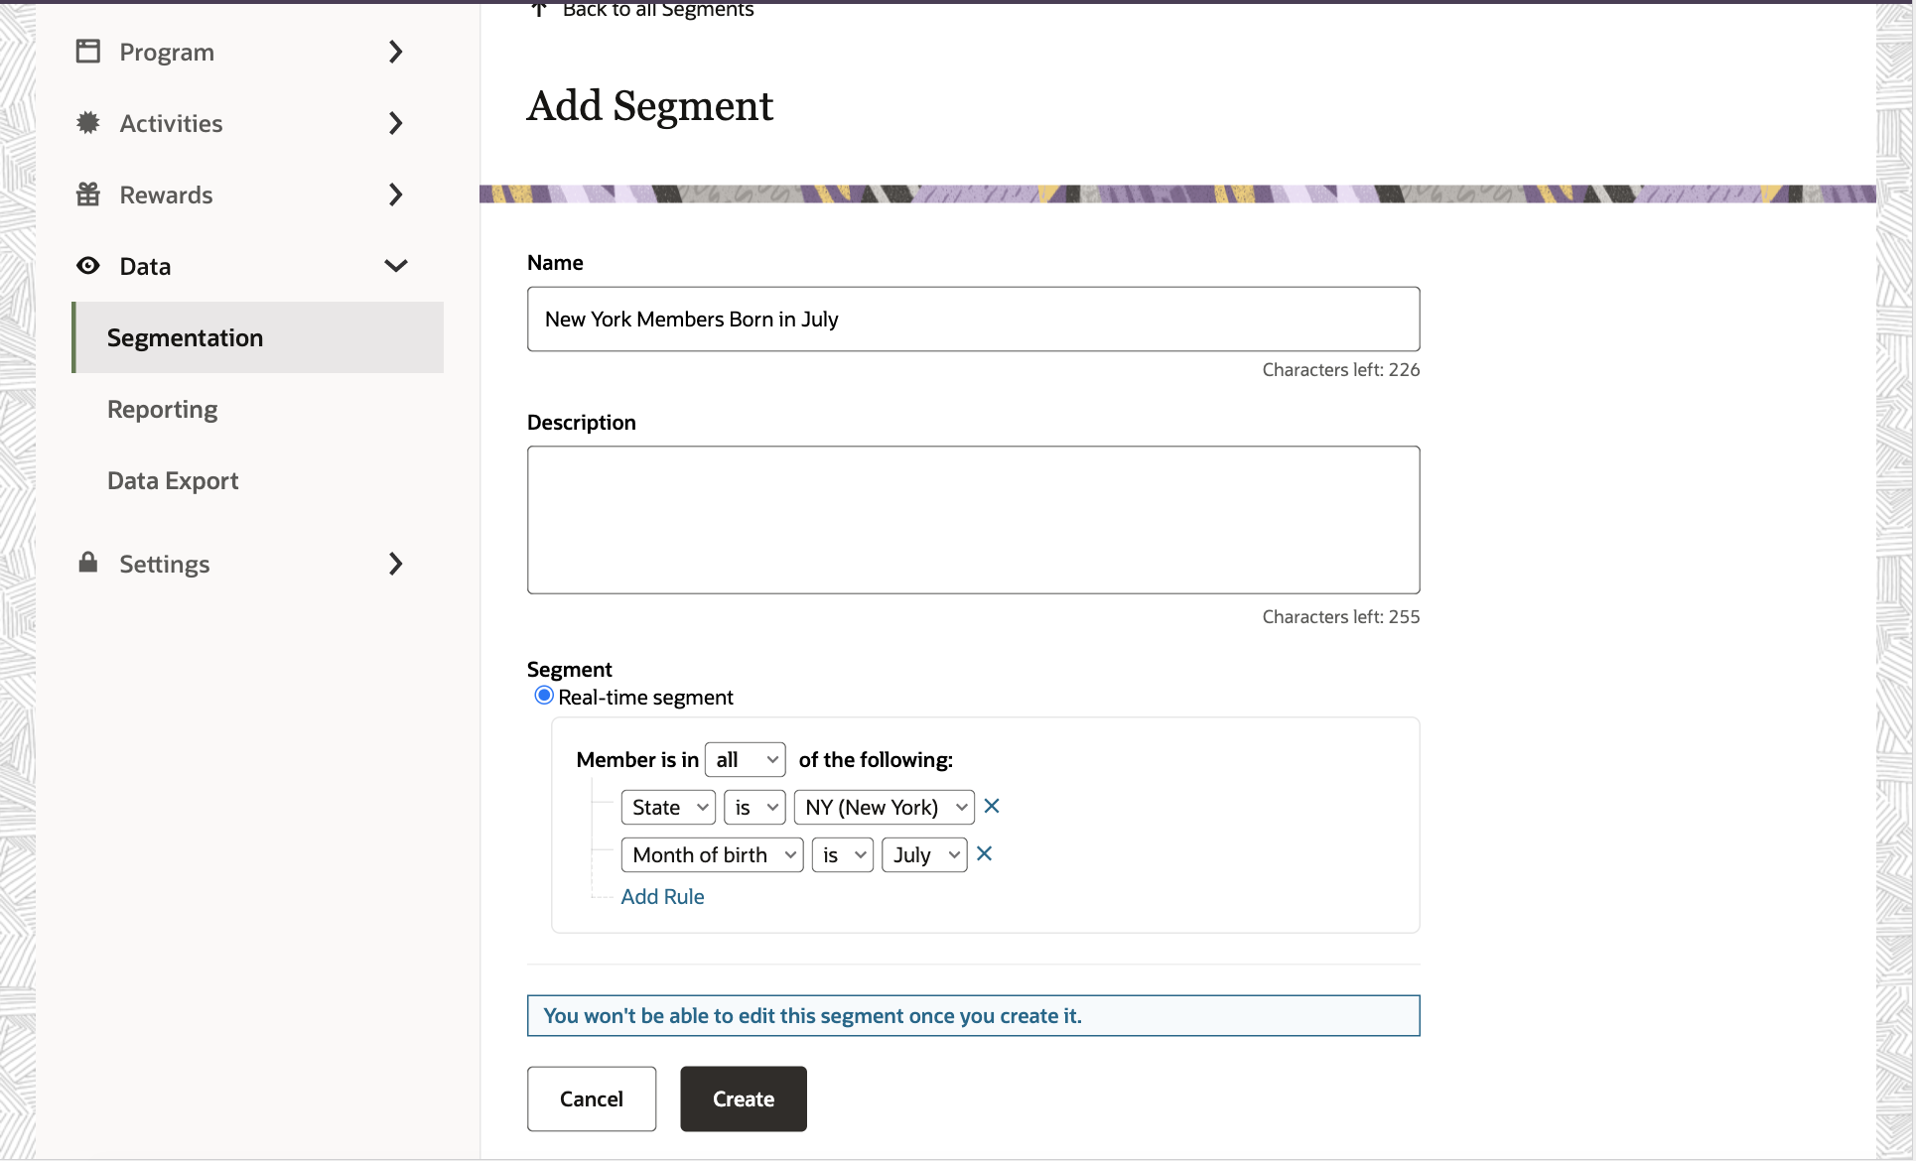The image size is (1916, 1161).
Task: Collapse the Data section chevron
Action: point(395,265)
